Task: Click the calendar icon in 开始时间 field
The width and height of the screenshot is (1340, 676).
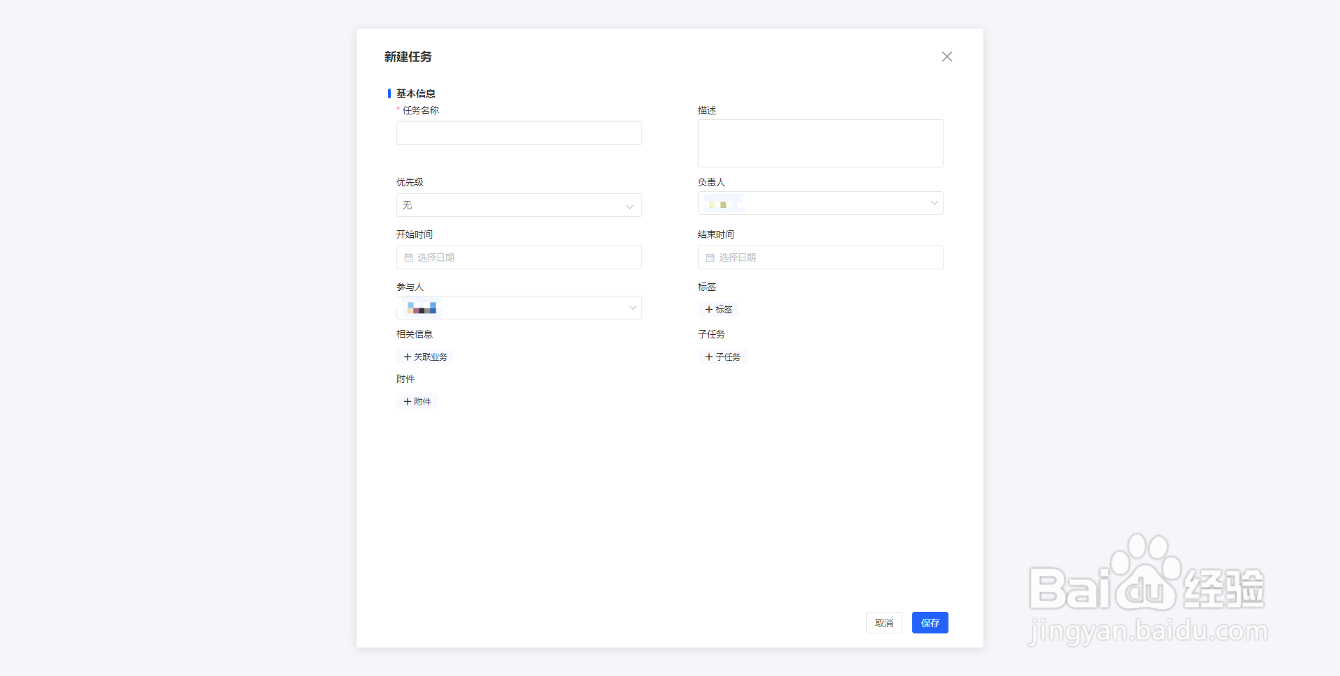Action: 409,257
